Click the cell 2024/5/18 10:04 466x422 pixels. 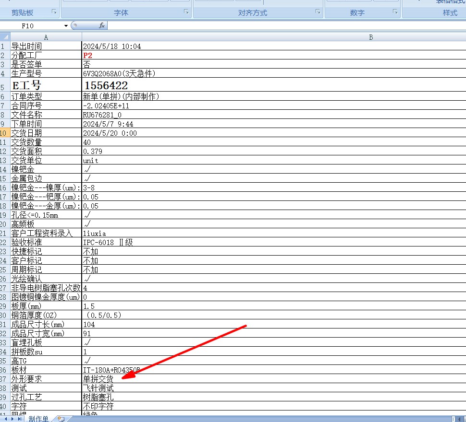(x=274, y=46)
